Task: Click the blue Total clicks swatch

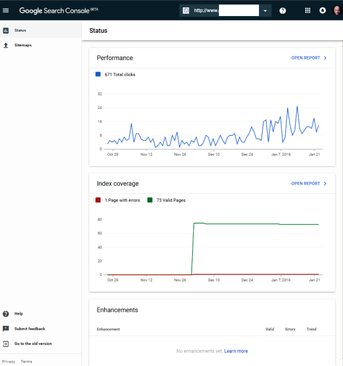Action: (98, 74)
